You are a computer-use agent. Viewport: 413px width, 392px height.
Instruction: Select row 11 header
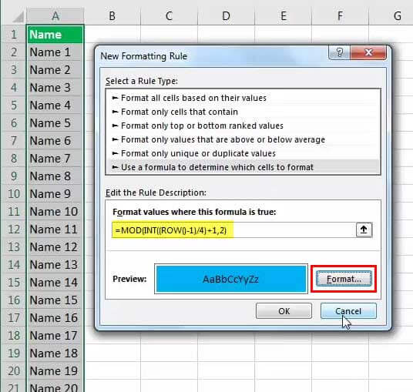[14, 211]
